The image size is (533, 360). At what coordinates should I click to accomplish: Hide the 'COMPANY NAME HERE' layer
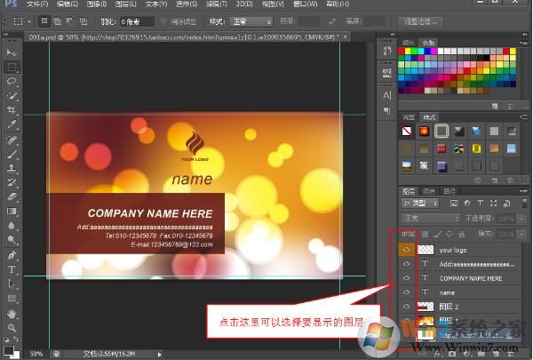point(407,277)
